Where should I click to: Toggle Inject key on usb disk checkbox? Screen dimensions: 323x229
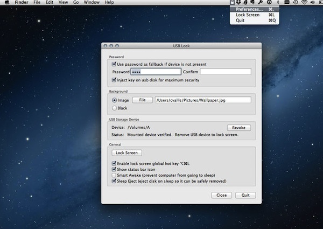tap(114, 80)
